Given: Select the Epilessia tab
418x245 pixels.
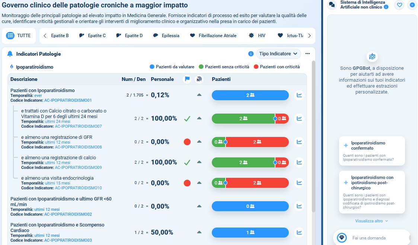Looking at the screenshot, I should click(x=166, y=36).
